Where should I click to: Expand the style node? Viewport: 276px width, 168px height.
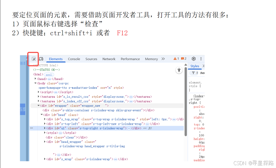tap(45, 133)
